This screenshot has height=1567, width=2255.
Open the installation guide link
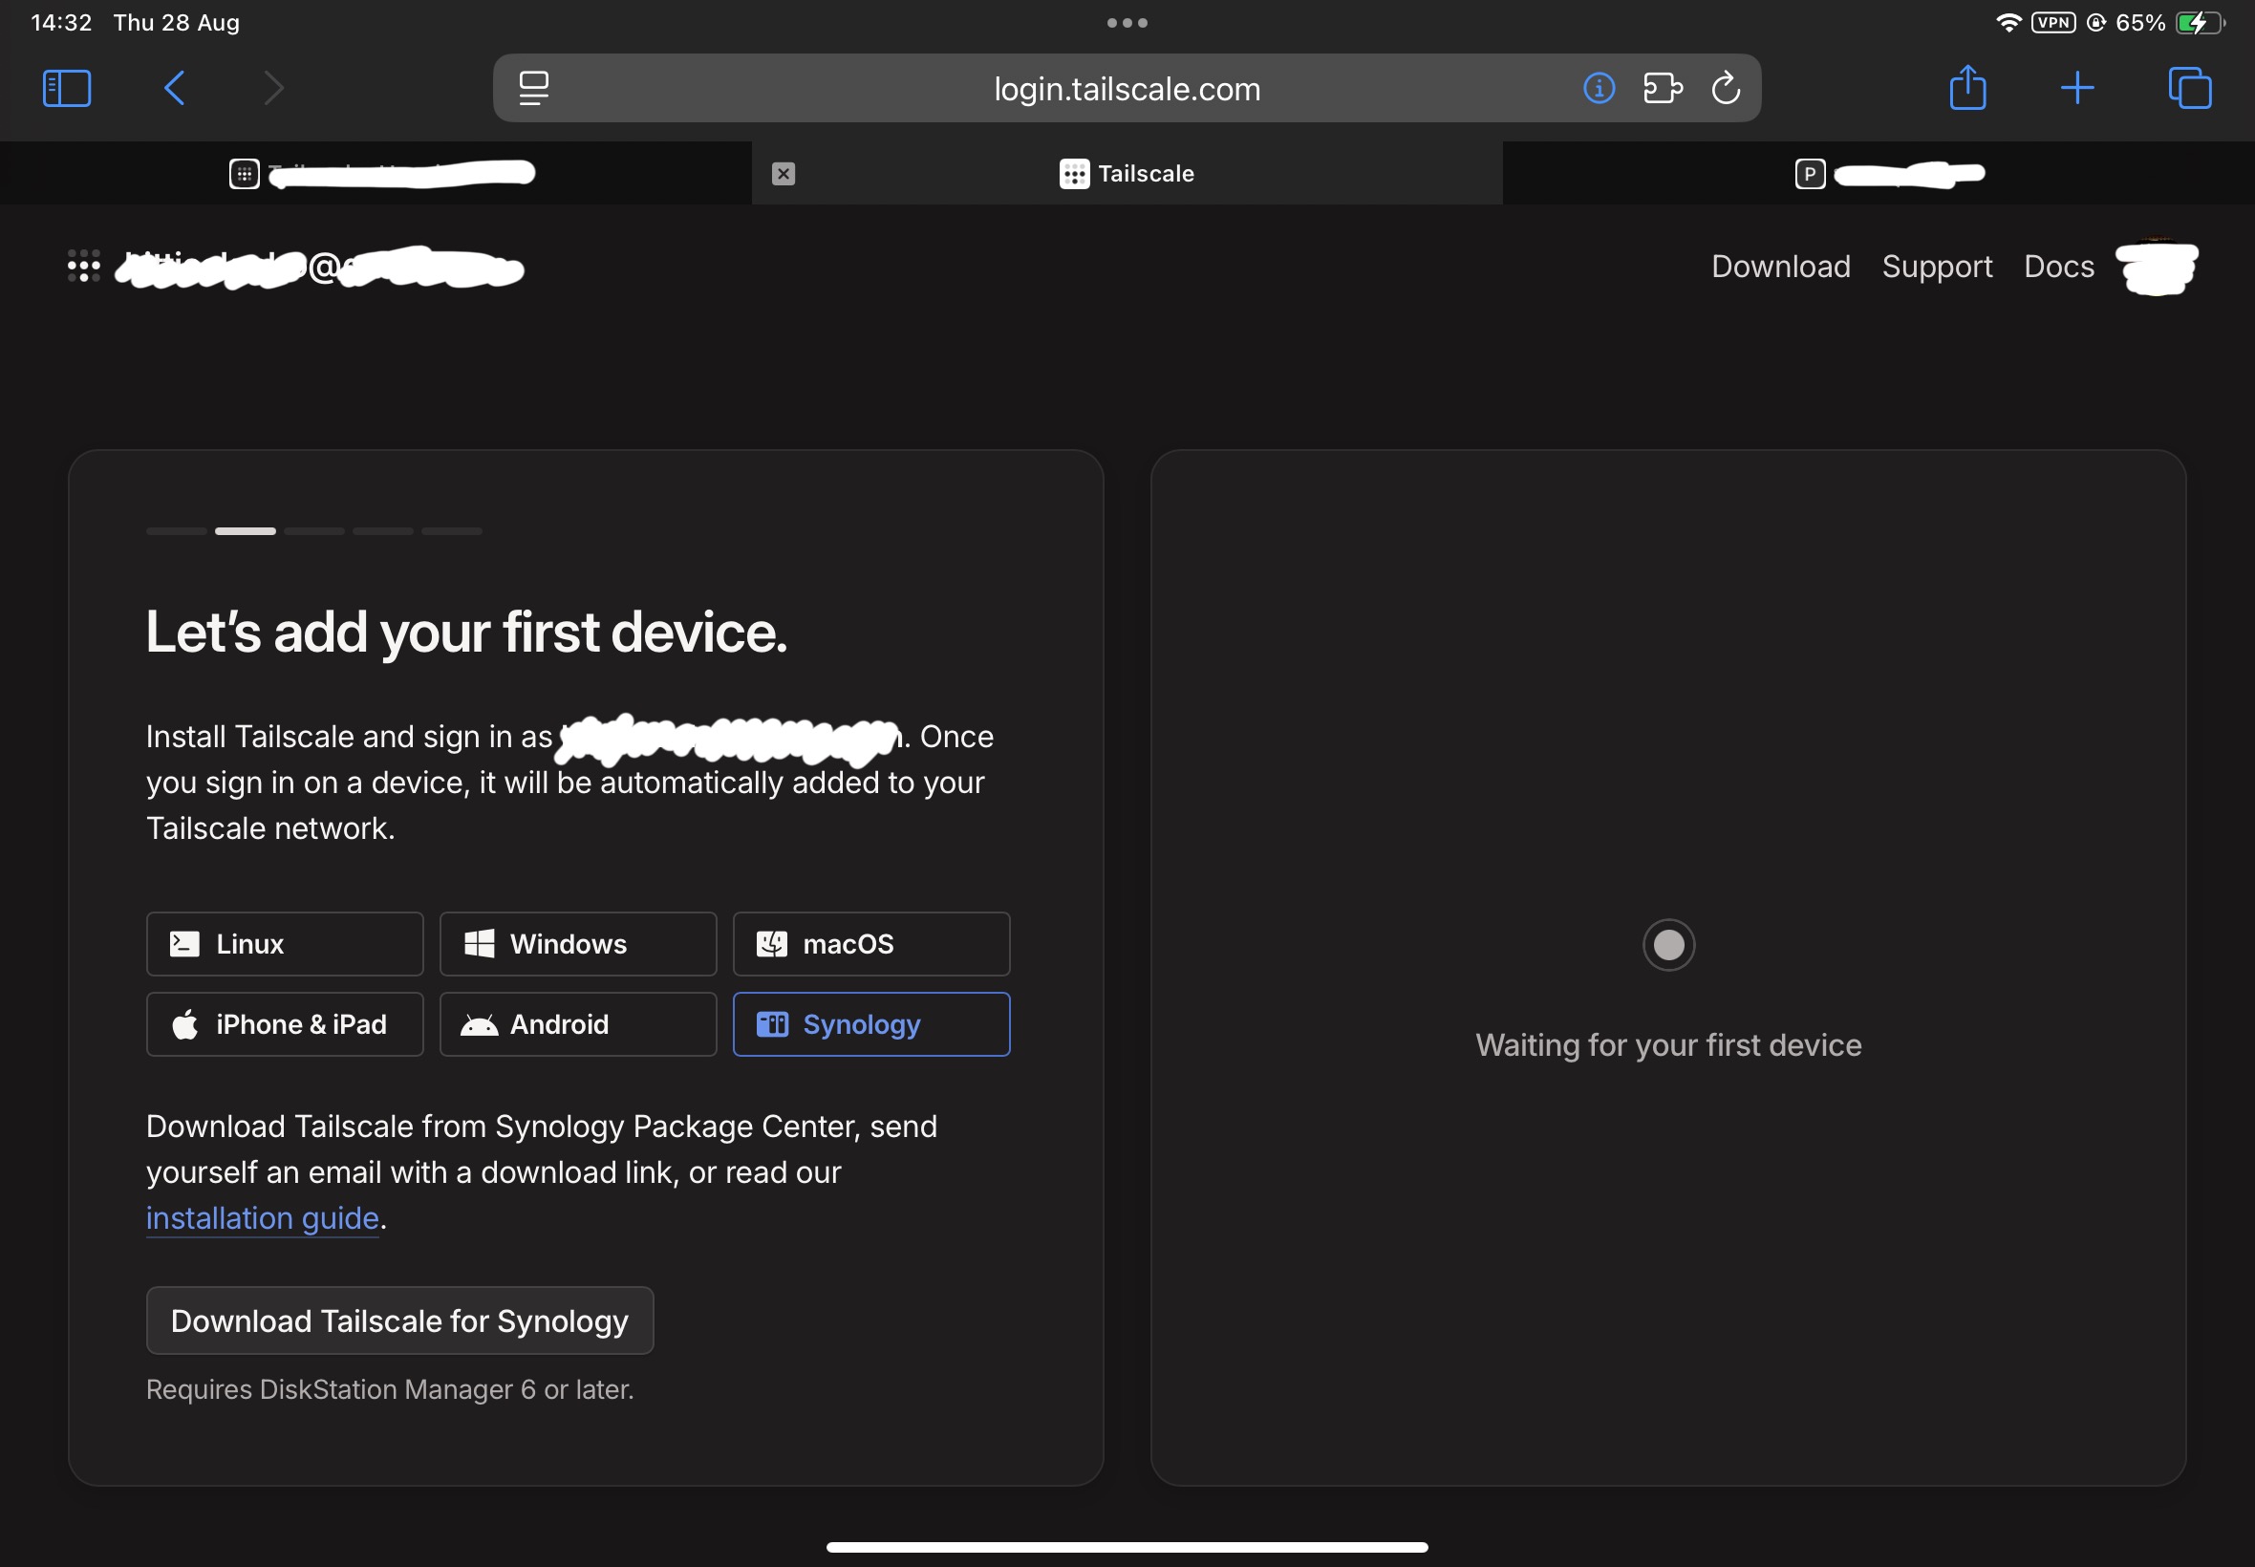tap(262, 1217)
